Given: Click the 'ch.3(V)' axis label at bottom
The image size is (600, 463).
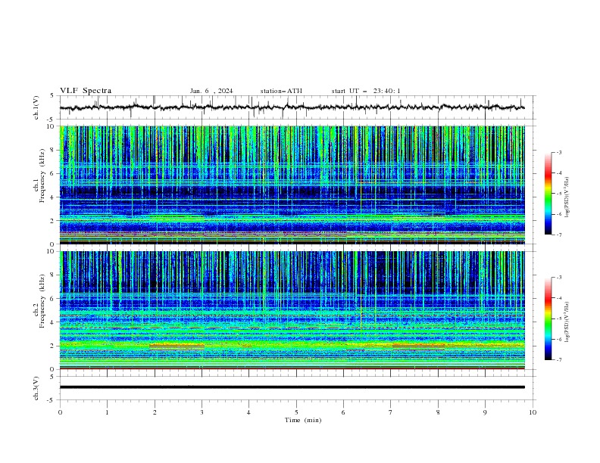Looking at the screenshot, I should click(x=36, y=388).
